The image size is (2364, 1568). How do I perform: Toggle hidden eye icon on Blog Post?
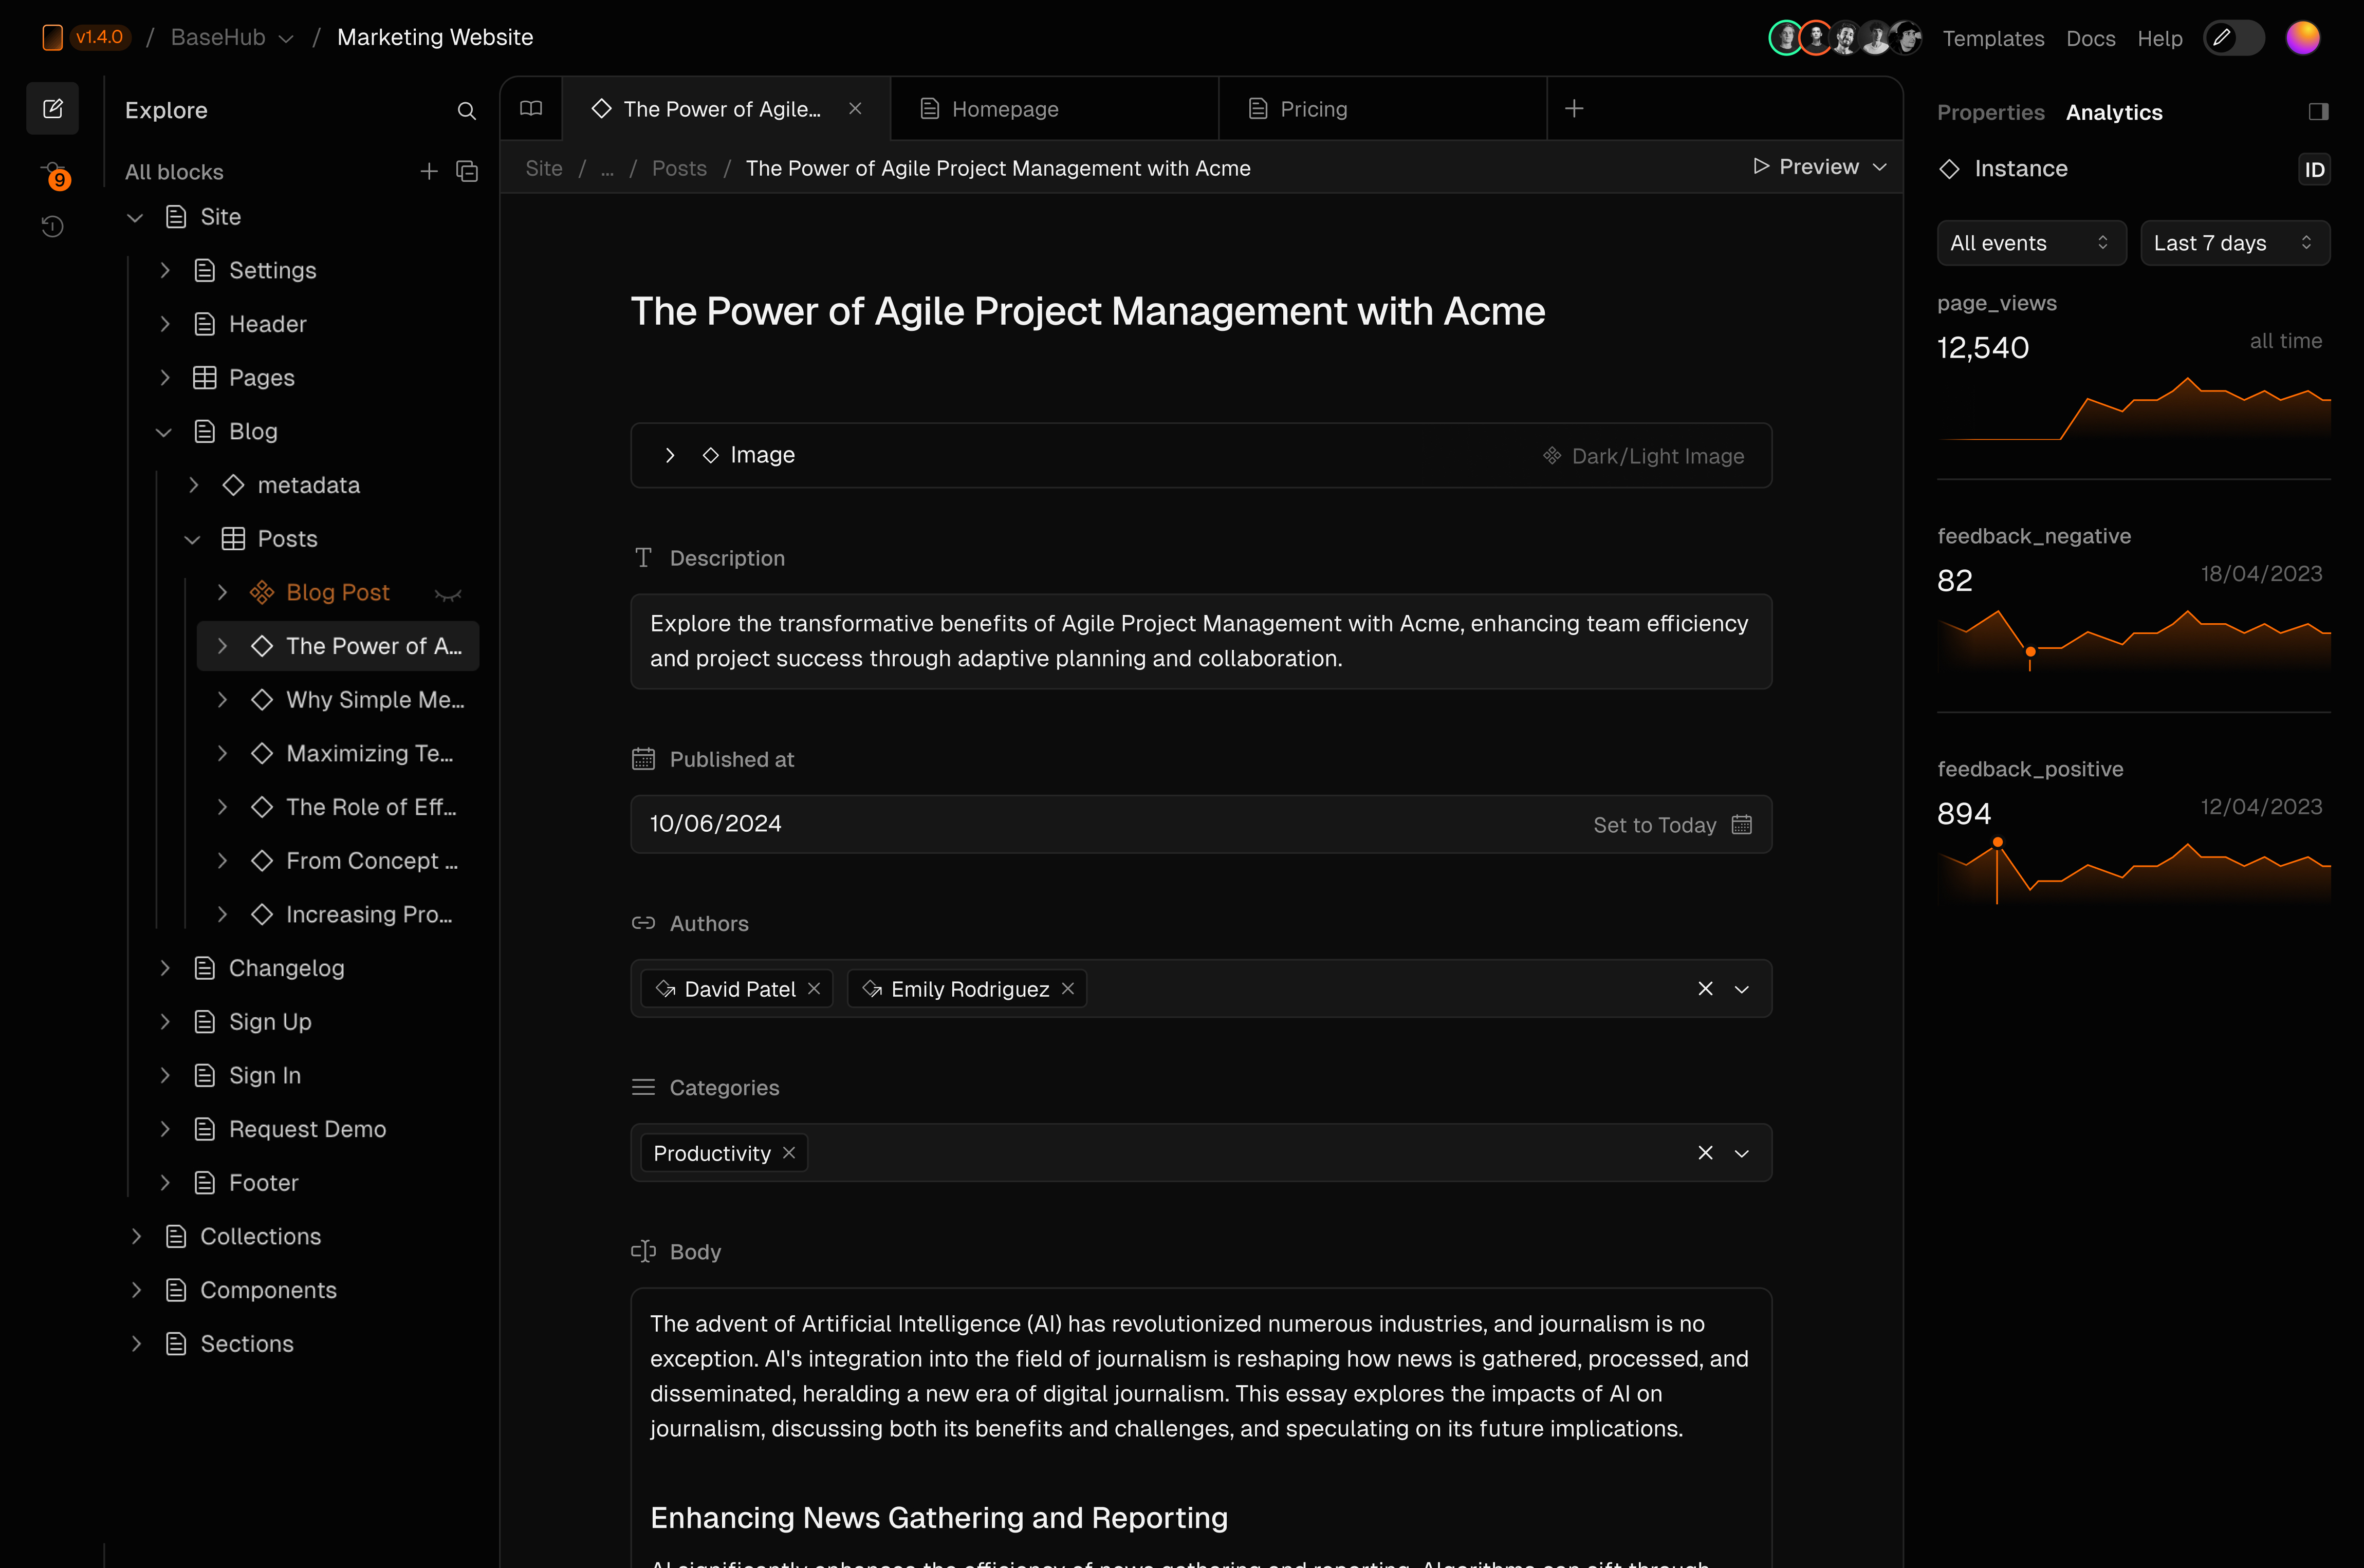coord(448,594)
